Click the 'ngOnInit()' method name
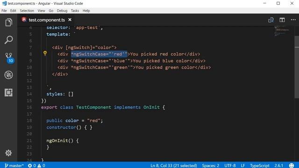Image resolution: width=299 pixels, height=168 pixels. click(60, 140)
